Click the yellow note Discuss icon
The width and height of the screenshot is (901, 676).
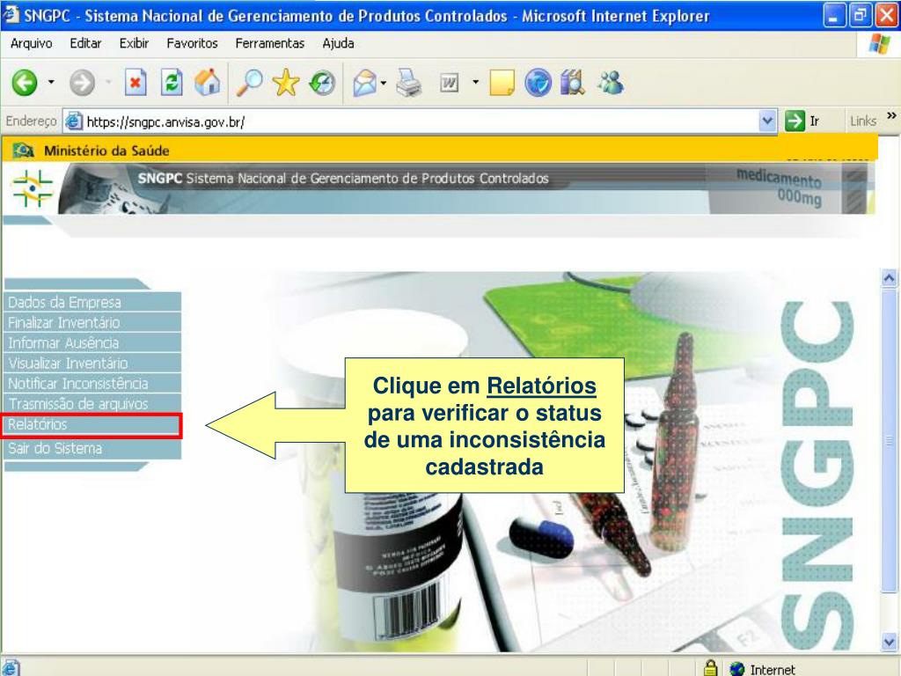pos(502,83)
